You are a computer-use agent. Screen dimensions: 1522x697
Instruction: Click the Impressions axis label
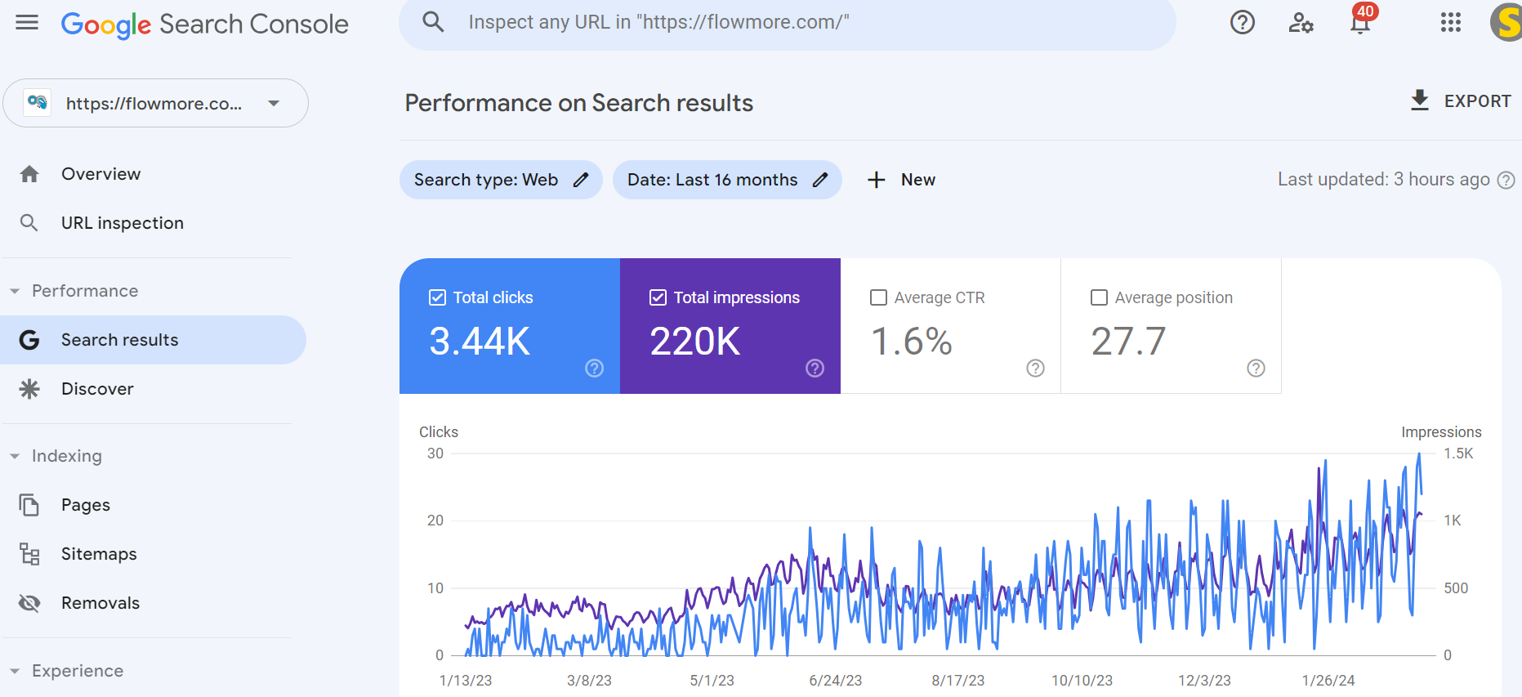(x=1441, y=432)
